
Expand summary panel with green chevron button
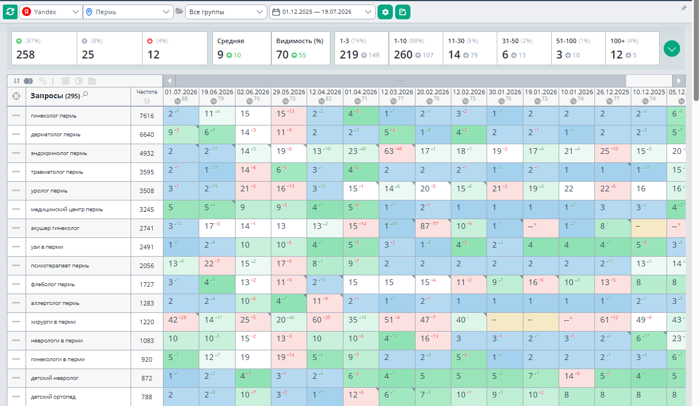tap(672, 48)
